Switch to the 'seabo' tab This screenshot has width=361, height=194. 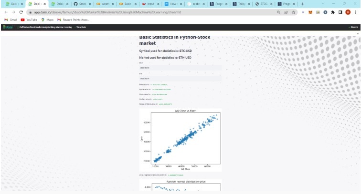point(196,4)
